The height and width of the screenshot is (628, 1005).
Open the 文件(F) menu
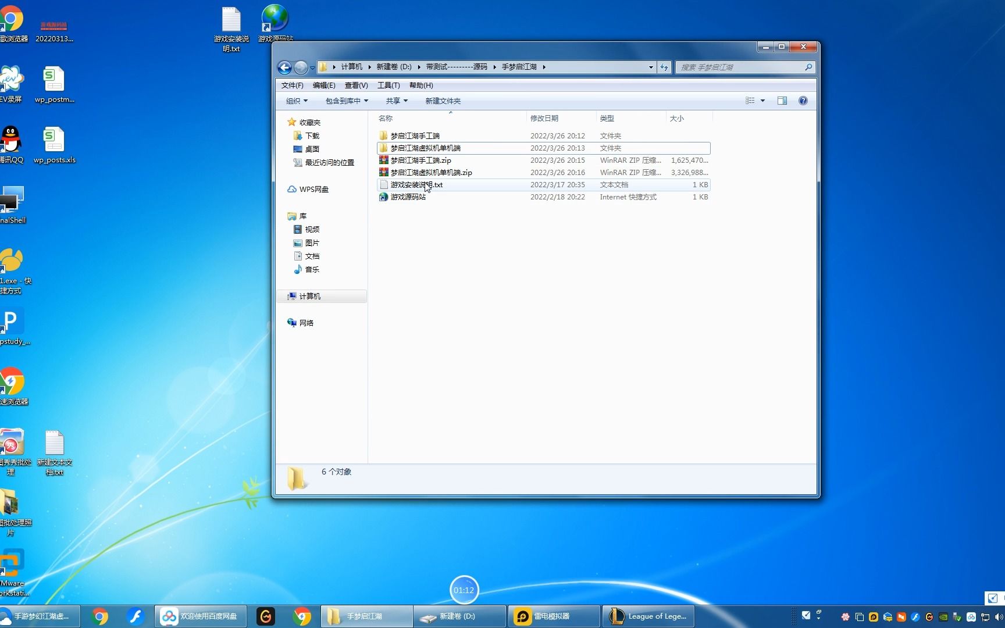(292, 85)
